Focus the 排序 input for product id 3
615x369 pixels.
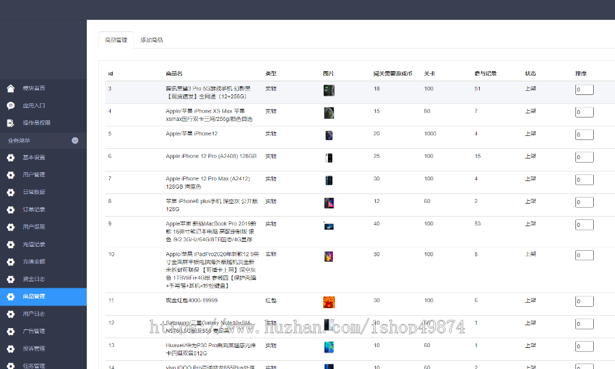point(584,90)
